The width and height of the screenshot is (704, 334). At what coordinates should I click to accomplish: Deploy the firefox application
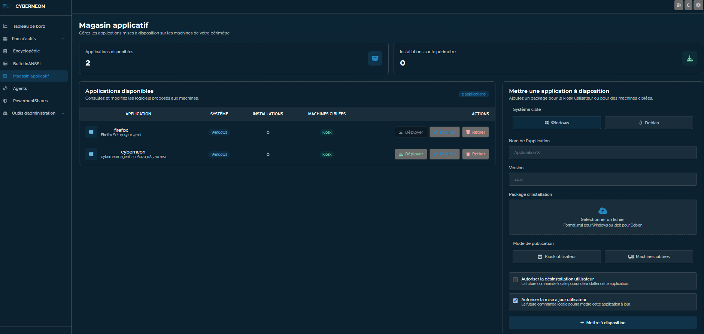411,132
